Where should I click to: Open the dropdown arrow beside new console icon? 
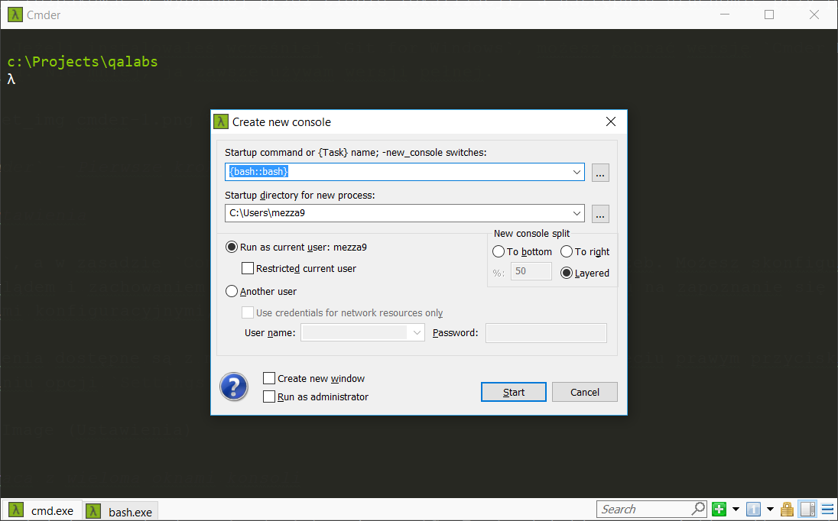(736, 510)
